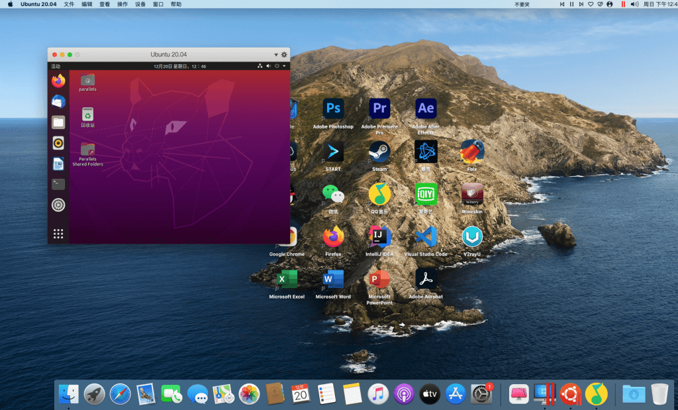Open 爱奇艺 iQIYI desktop icon
The image size is (678, 410).
[426, 194]
